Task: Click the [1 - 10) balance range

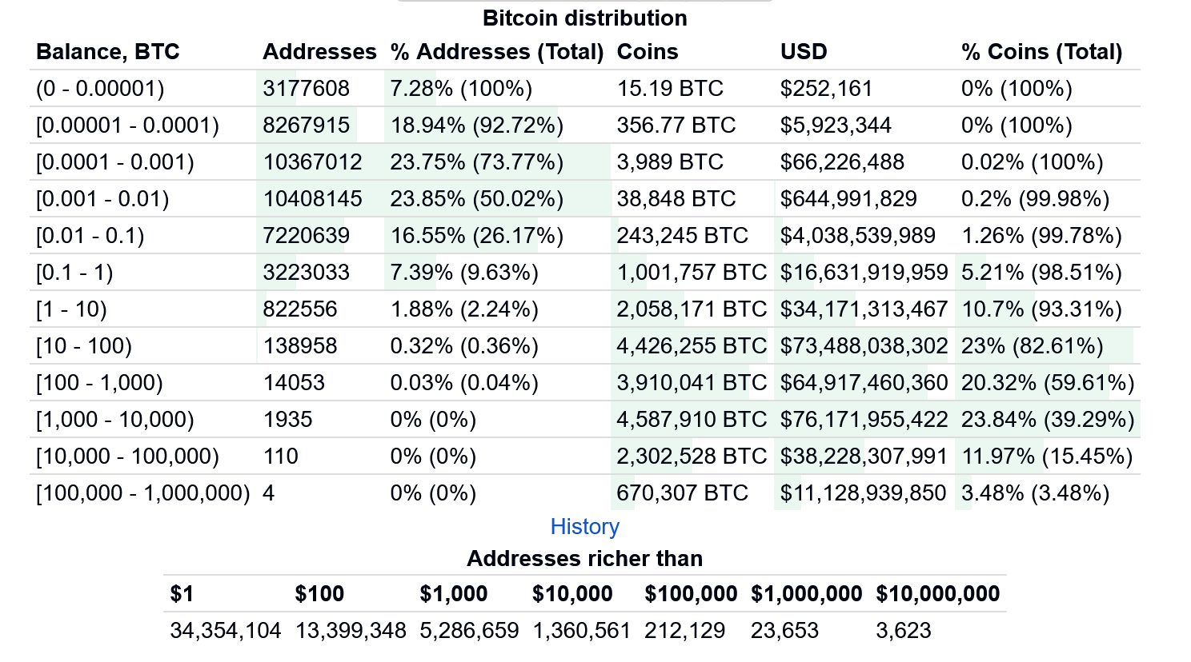Action: point(71,309)
